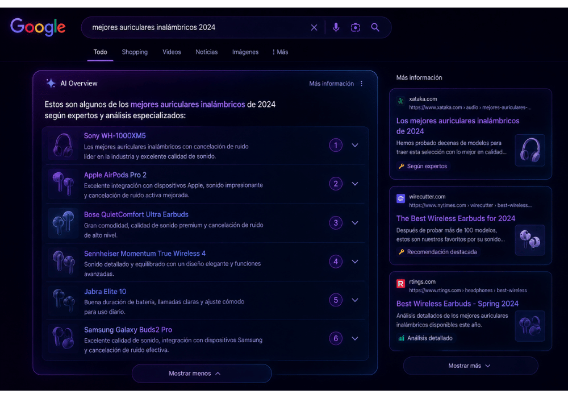Click key icon beside Recomendación destacada
Screen dimensions: 568x398
pyautogui.click(x=402, y=252)
